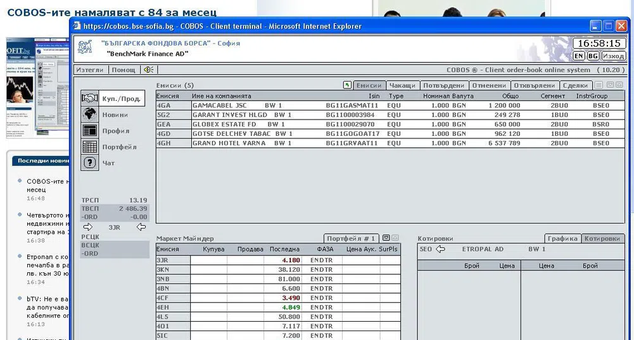This screenshot has height=340, width=634.
Task: Switch language to EN
Action: [579, 56]
